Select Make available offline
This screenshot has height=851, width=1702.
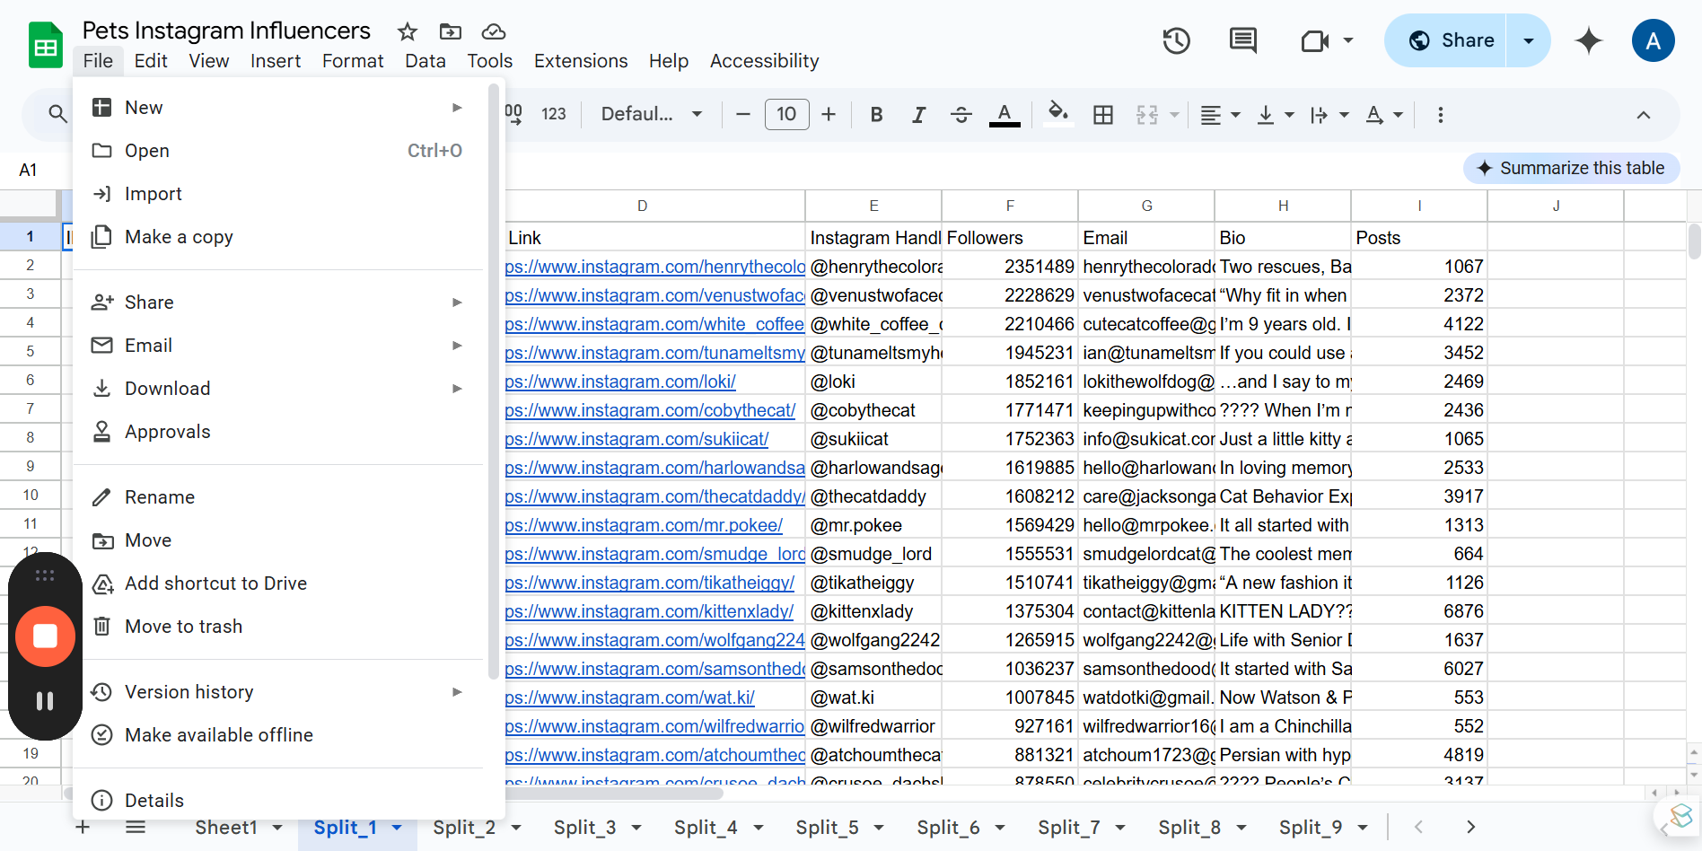(x=278, y=735)
